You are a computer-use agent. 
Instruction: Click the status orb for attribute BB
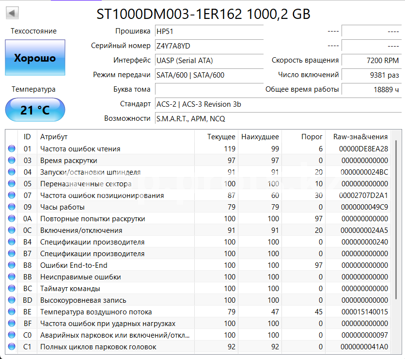[x=12, y=277]
